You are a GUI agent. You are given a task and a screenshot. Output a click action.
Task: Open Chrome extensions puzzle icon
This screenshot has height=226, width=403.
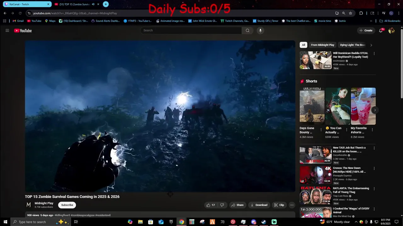click(x=361, y=13)
